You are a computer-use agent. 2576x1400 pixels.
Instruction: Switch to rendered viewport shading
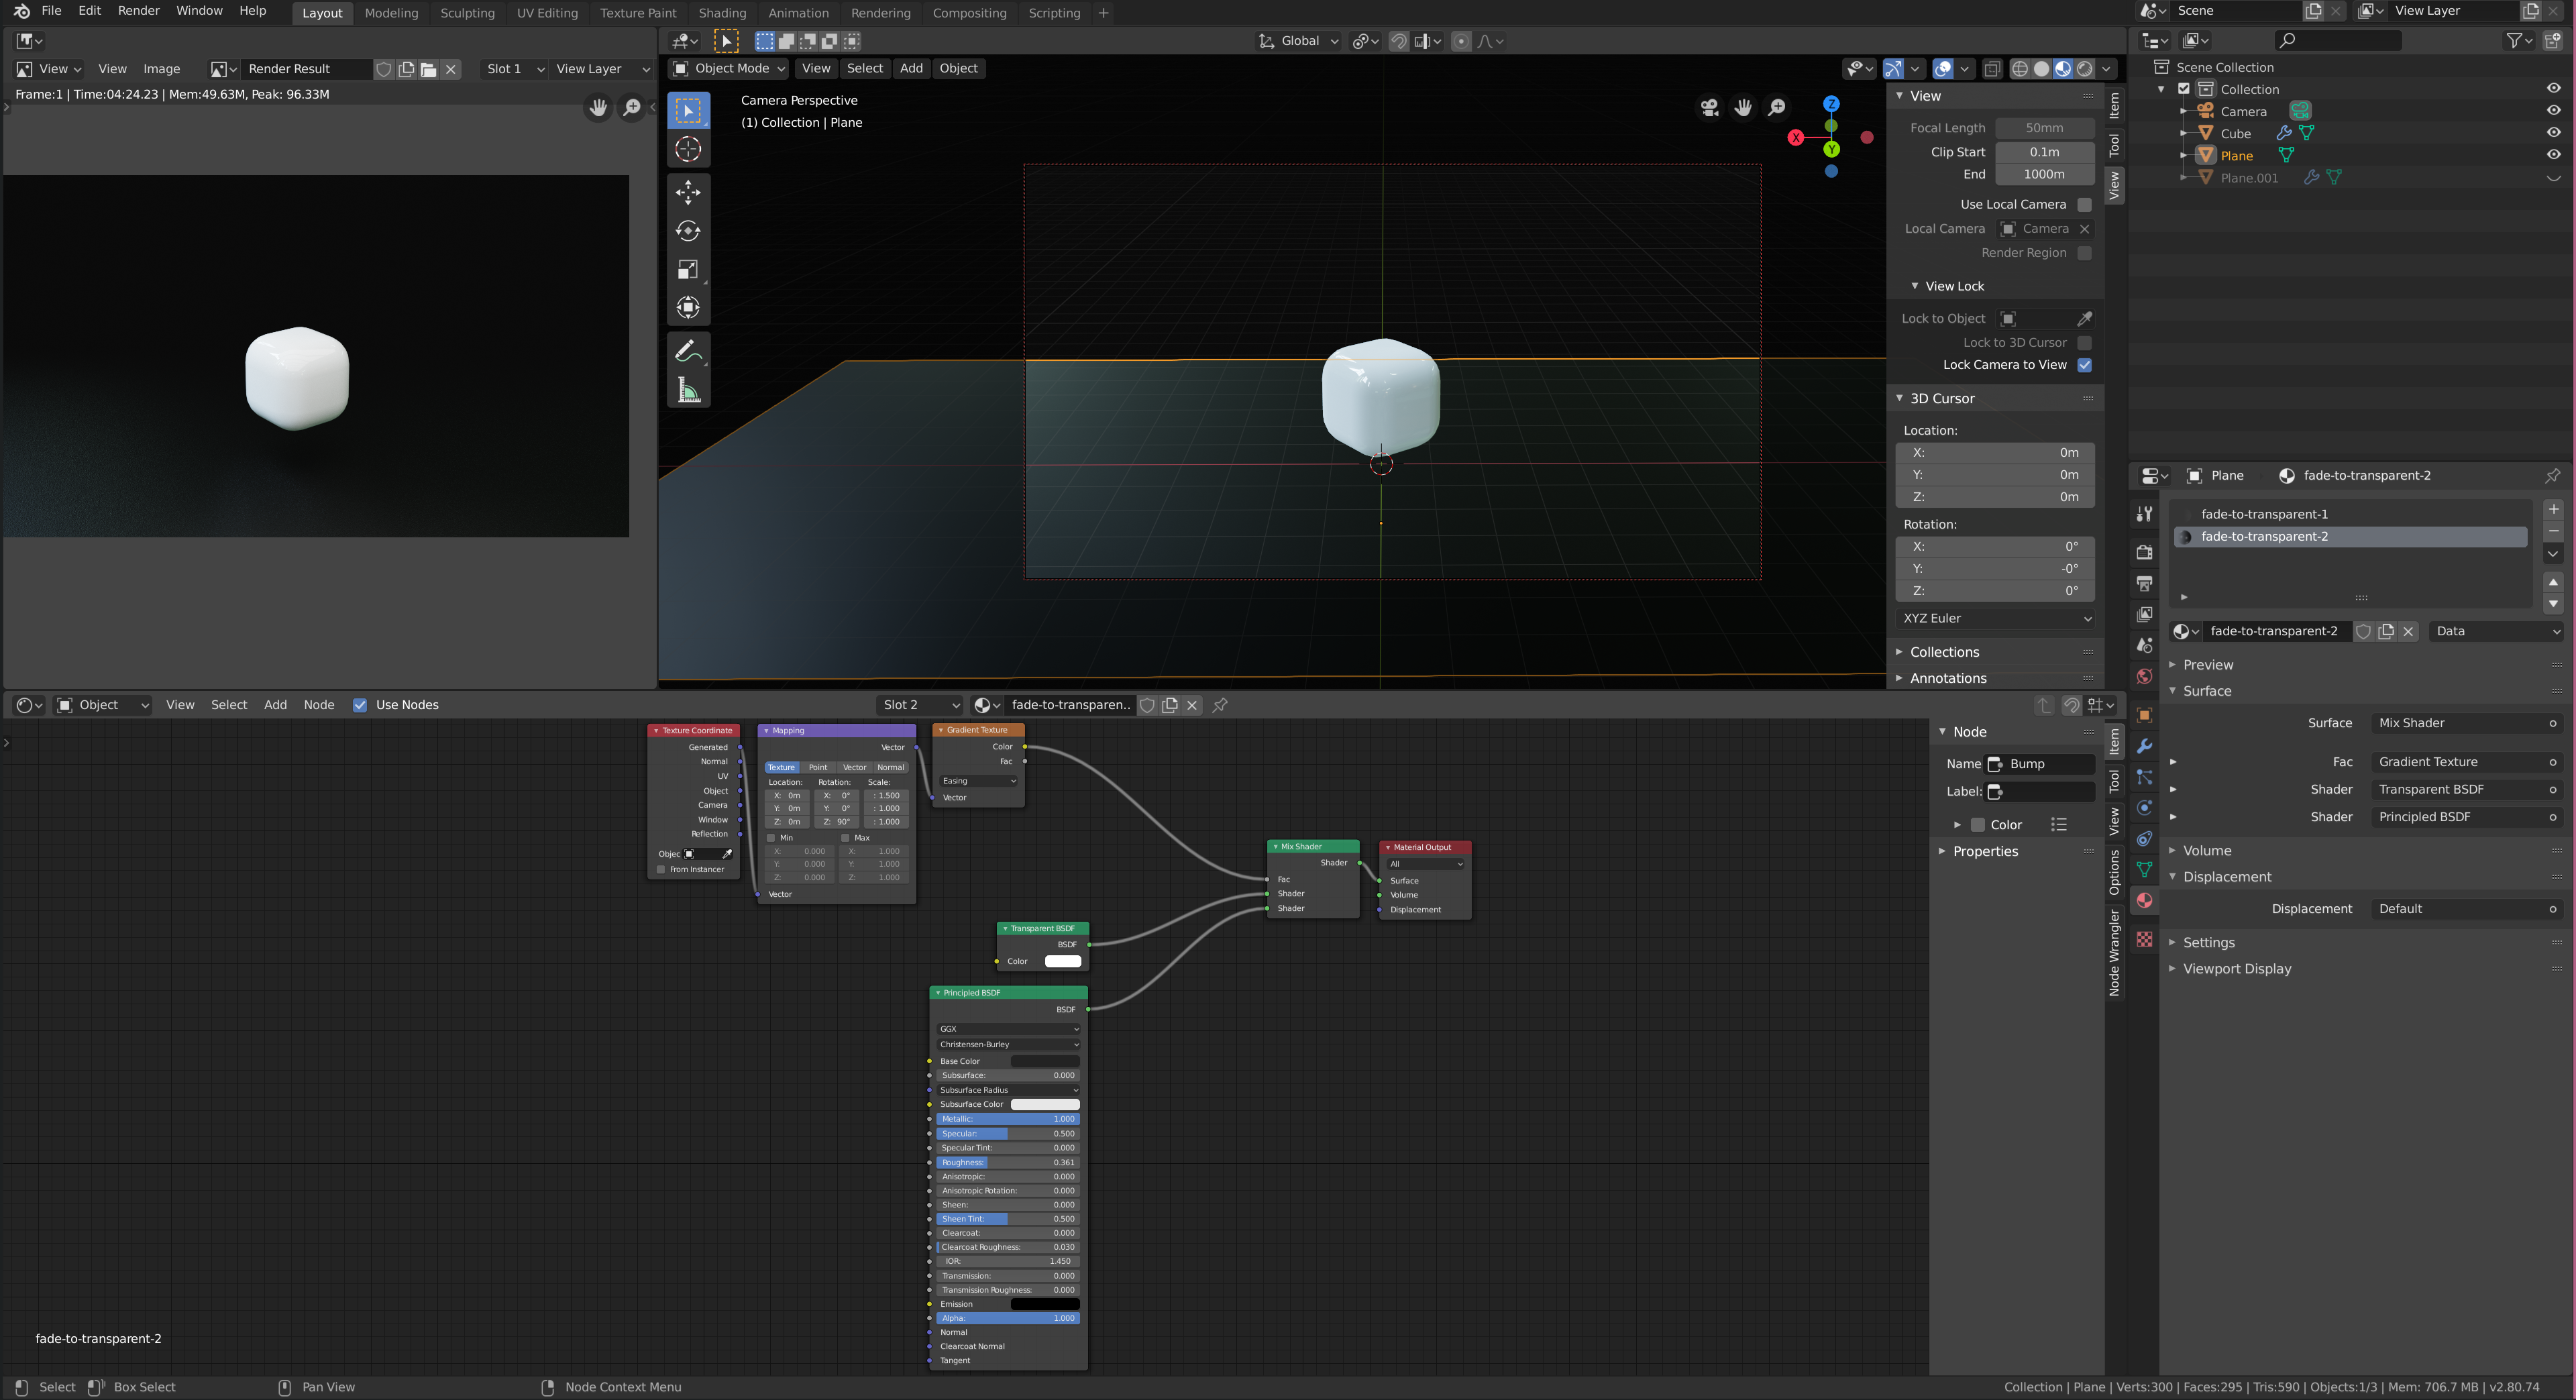pyautogui.click(x=2085, y=69)
